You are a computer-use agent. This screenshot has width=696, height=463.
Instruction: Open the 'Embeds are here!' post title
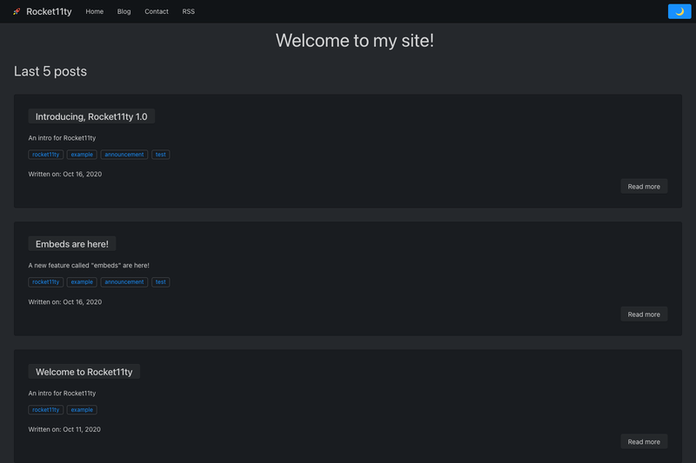(x=72, y=244)
